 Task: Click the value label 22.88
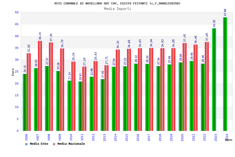[92, 72]
